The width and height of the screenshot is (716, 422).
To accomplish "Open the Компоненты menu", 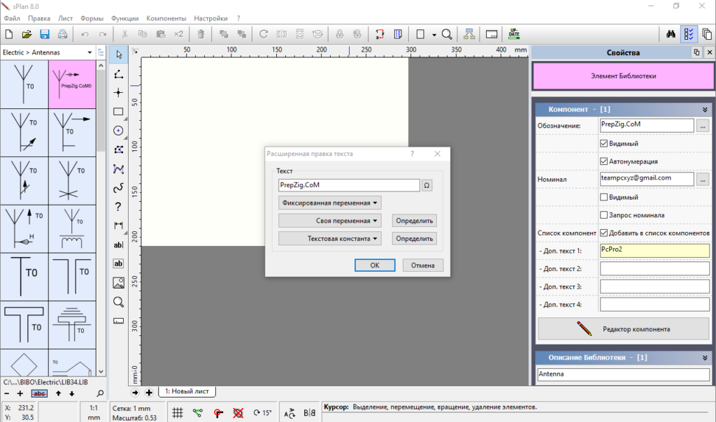I will [x=166, y=17].
